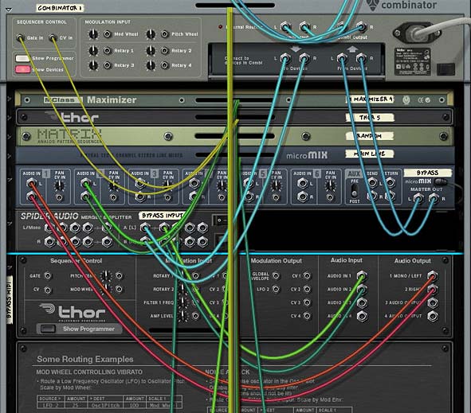Screen dimensions: 471x413
Task: Click Thor Modulation Output CV 4 jack
Action: (307, 316)
